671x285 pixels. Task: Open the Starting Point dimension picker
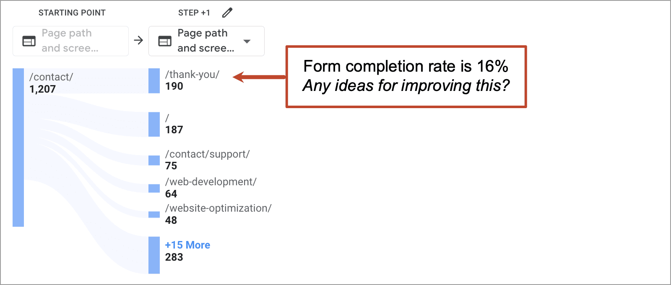[x=70, y=41]
